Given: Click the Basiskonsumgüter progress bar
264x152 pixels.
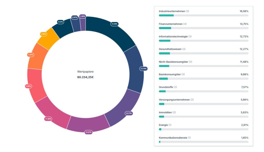Looking at the screenshot, I should (204, 79).
